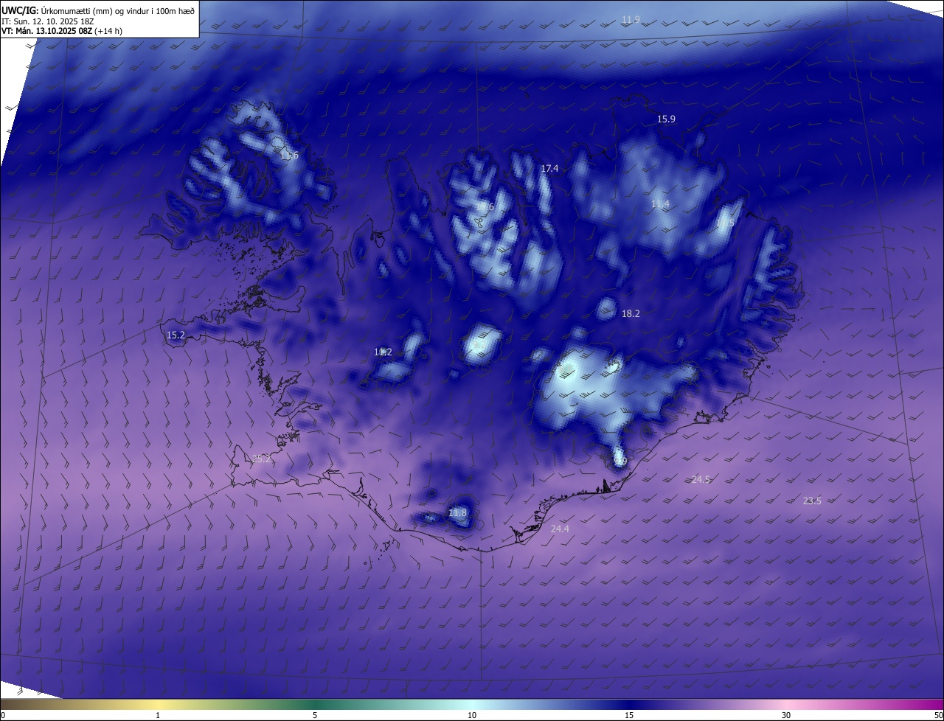Click the color scale label '5'
Viewport: 944px width, 721px height.
point(315,715)
